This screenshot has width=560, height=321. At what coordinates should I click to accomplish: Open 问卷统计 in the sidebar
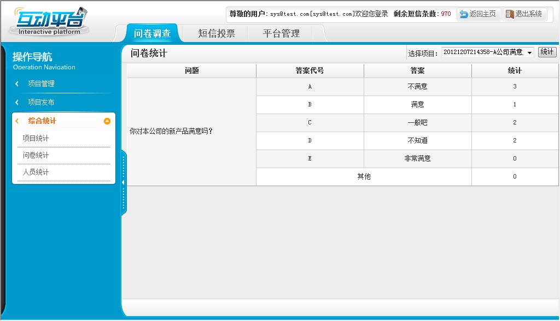pyautogui.click(x=36, y=155)
